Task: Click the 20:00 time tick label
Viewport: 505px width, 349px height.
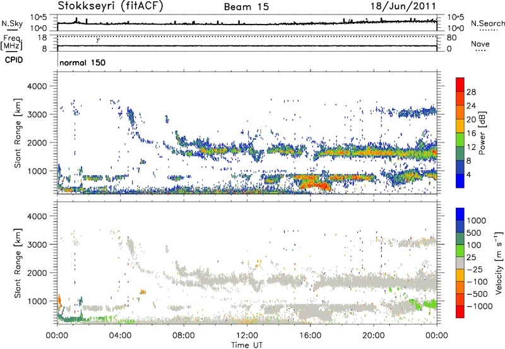Action: click(374, 336)
